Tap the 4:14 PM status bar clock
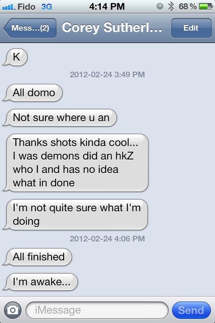 pos(107,7)
